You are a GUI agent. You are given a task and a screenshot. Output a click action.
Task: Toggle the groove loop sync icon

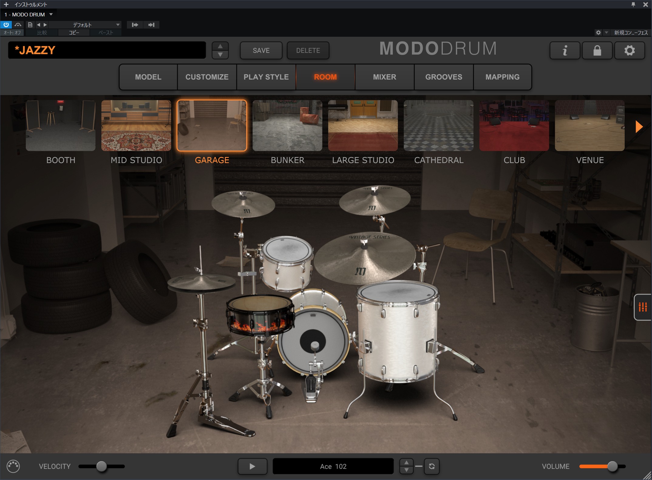click(432, 466)
